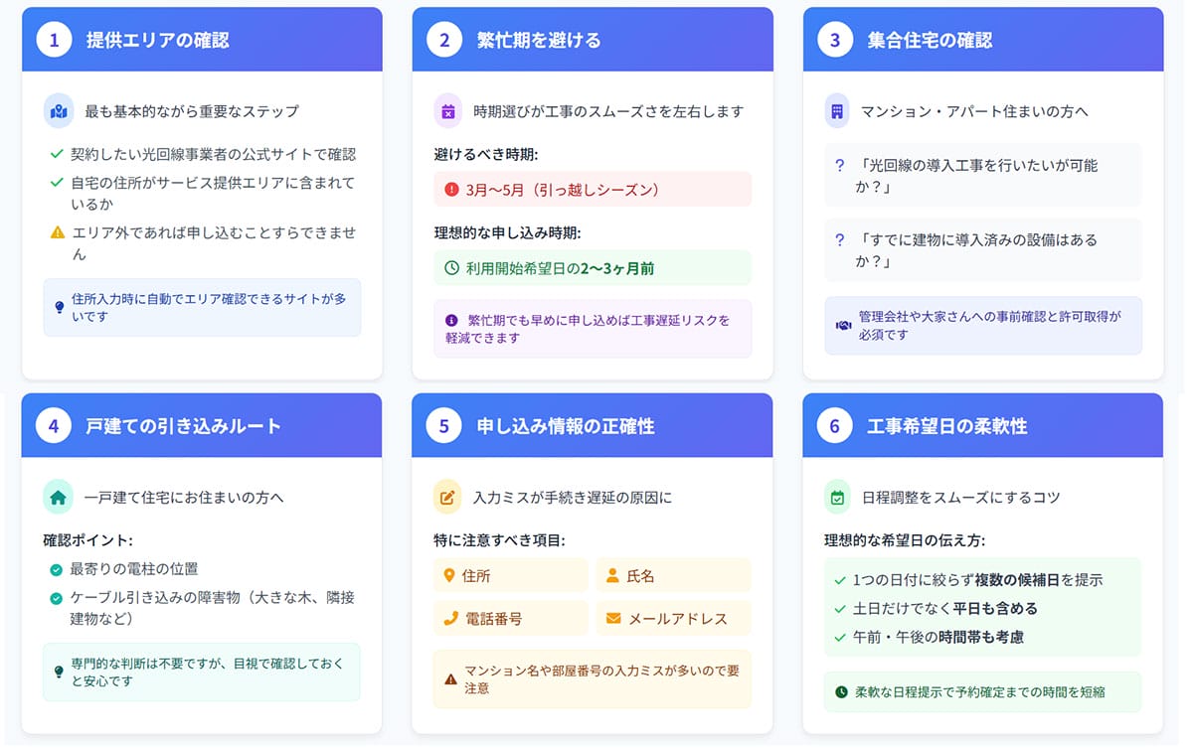Click the note マンション名や部屋番号の入力ミスが多い

pyautogui.click(x=593, y=678)
